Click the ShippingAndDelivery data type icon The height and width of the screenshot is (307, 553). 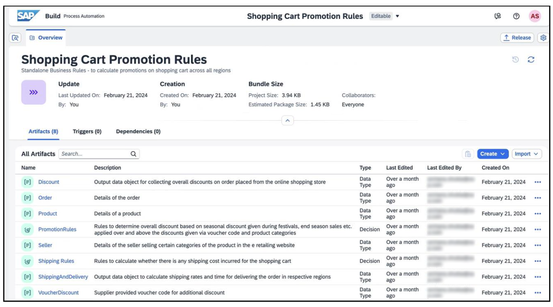[x=27, y=277]
